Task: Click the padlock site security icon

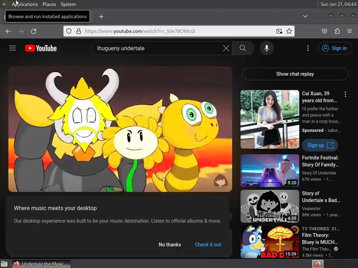Action: [x=79, y=31]
